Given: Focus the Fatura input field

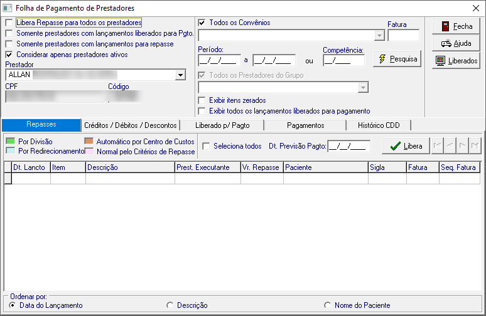Looking at the screenshot, I should (x=403, y=36).
